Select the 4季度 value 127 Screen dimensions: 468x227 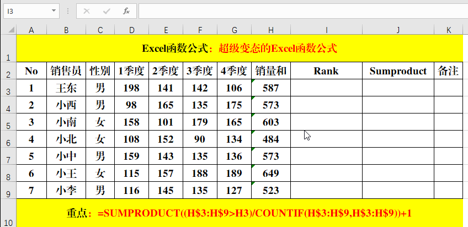[235, 190]
